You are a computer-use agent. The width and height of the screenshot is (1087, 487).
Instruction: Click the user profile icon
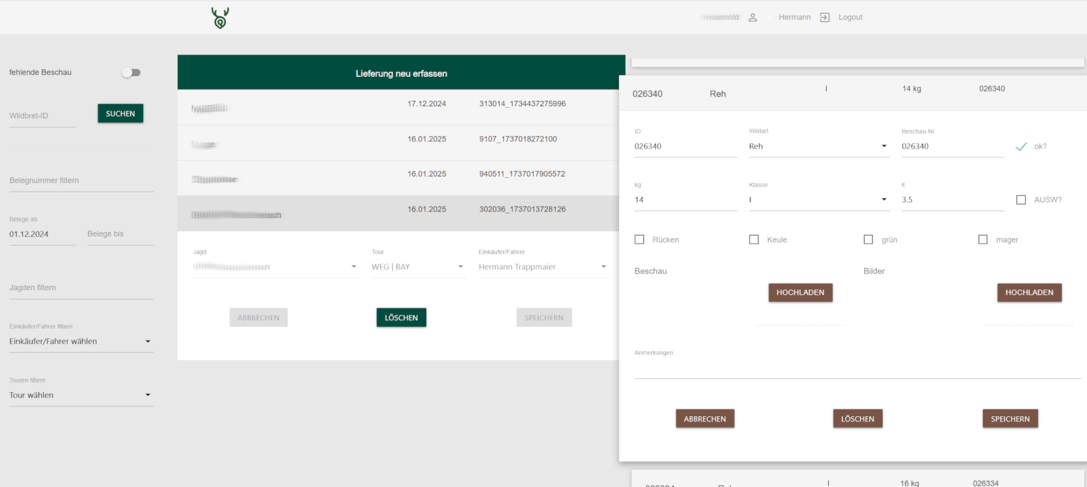752,17
